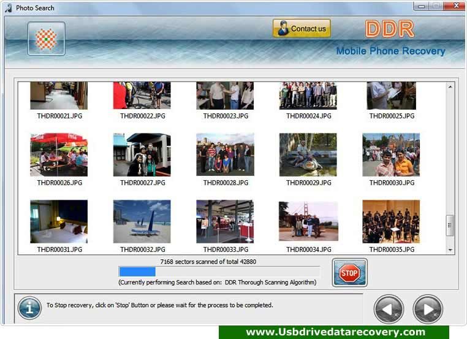Click the THDR00021.JPG file name label
Viewport: 467px width, 339px height.
tap(59, 116)
